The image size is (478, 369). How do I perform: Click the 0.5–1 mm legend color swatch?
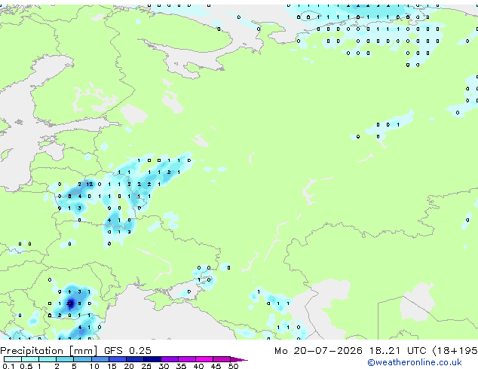[30, 359]
